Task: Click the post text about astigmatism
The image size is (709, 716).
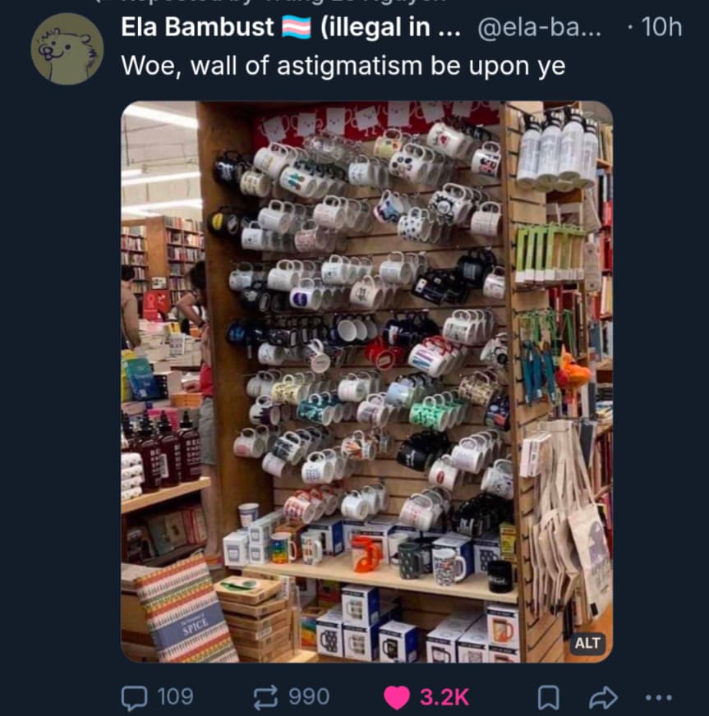Action: [343, 66]
